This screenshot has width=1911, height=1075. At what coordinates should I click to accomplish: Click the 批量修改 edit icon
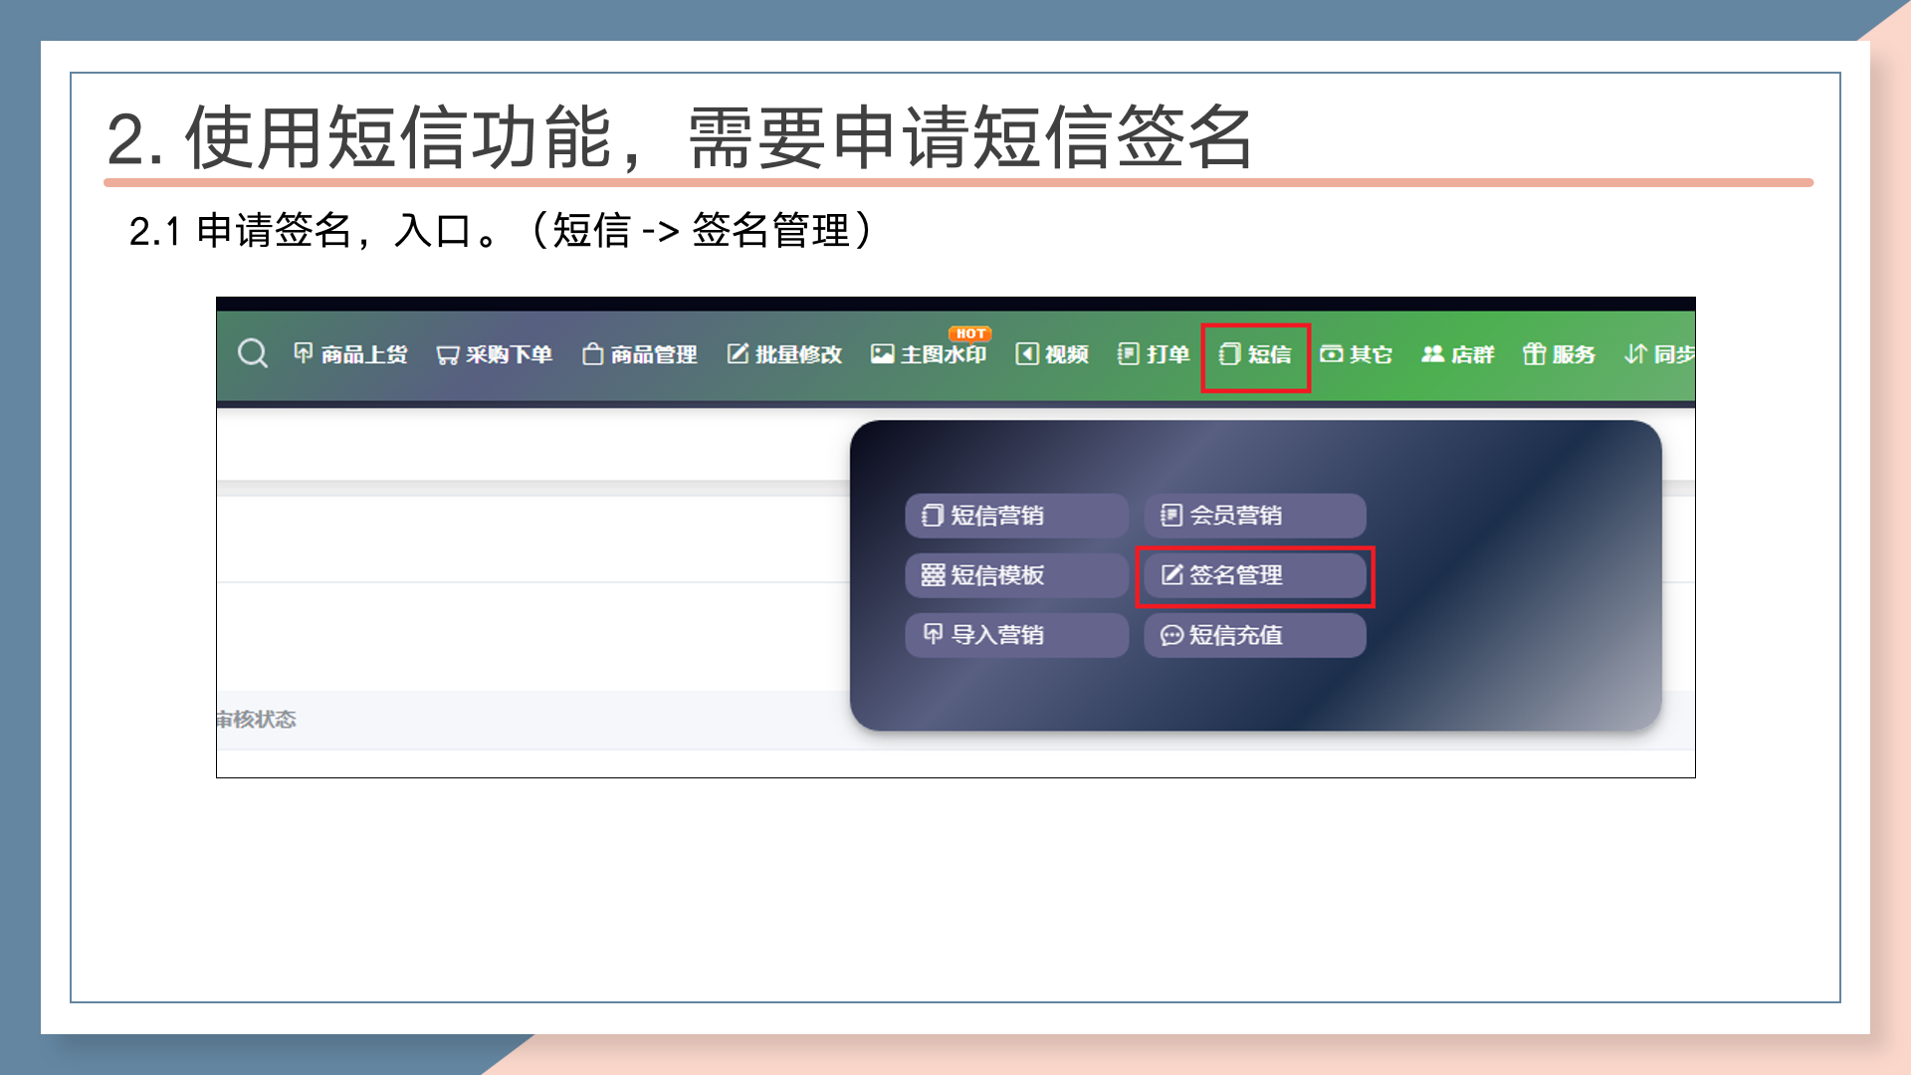(x=738, y=354)
